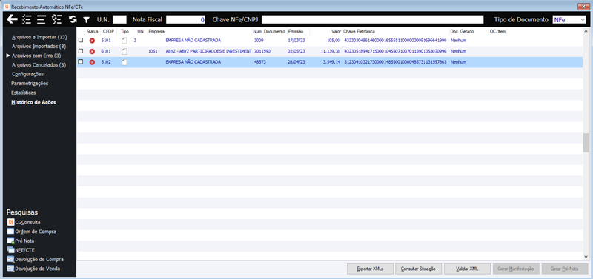593x279 pixels.
Task: Click the select-all checklist toolbar icon
Action: click(27, 19)
